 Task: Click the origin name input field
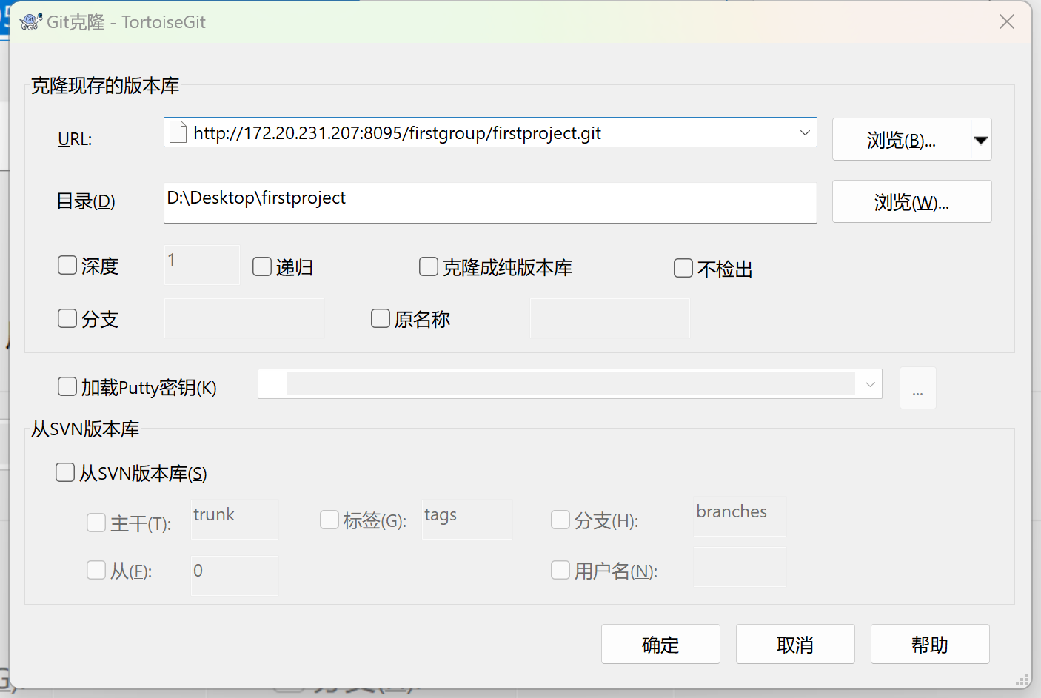[610, 318]
